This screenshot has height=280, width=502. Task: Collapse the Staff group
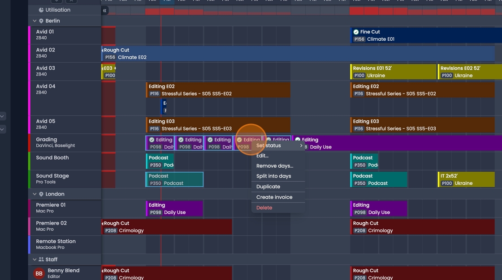point(35,259)
